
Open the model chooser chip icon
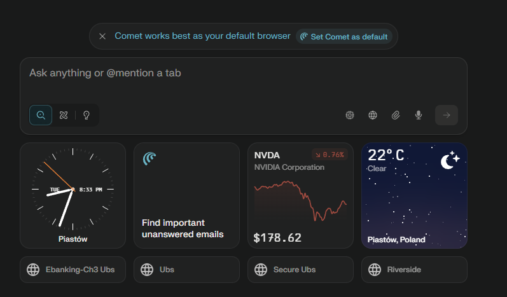pyautogui.click(x=349, y=115)
